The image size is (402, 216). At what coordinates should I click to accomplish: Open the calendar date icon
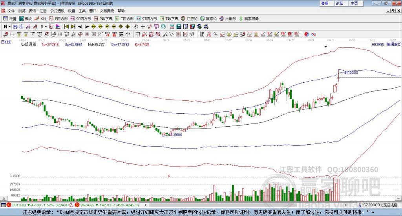point(172,27)
